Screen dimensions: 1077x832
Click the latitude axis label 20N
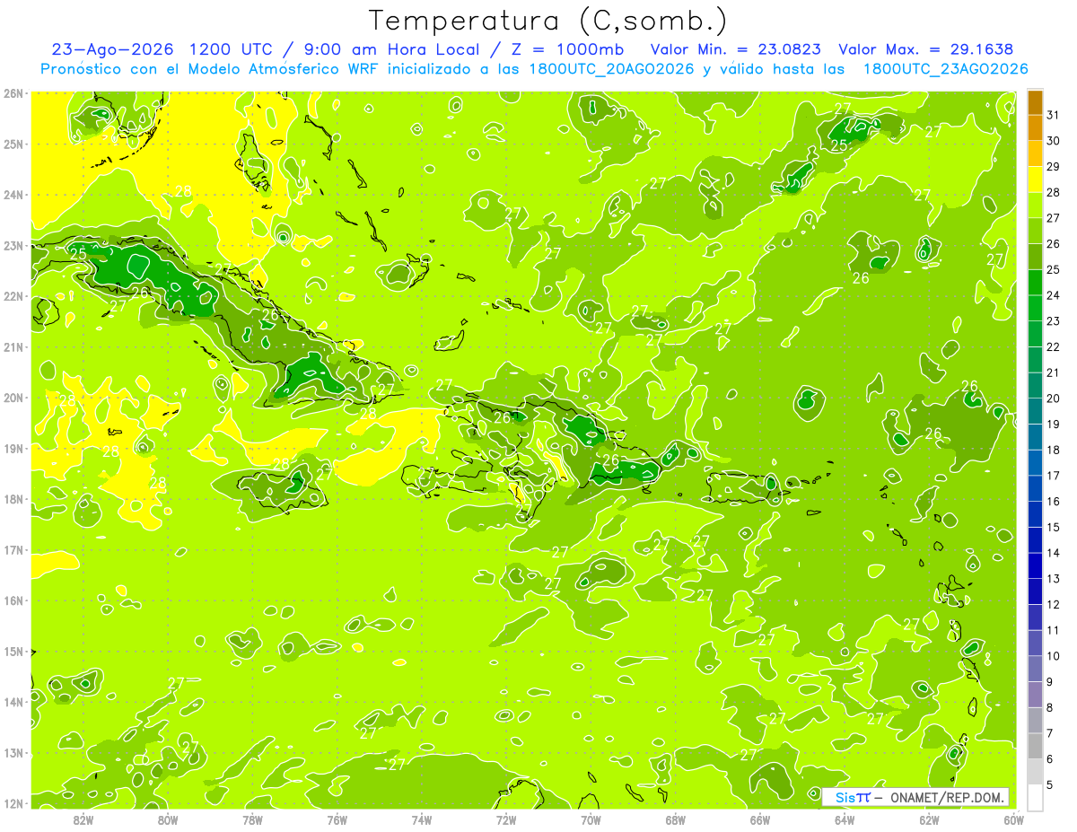[13, 398]
